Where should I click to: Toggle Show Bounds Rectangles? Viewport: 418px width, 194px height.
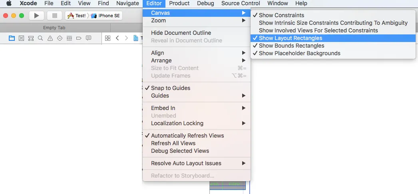(333, 46)
